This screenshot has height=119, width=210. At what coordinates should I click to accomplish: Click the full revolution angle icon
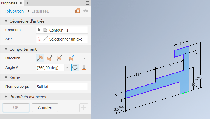pos(75,67)
